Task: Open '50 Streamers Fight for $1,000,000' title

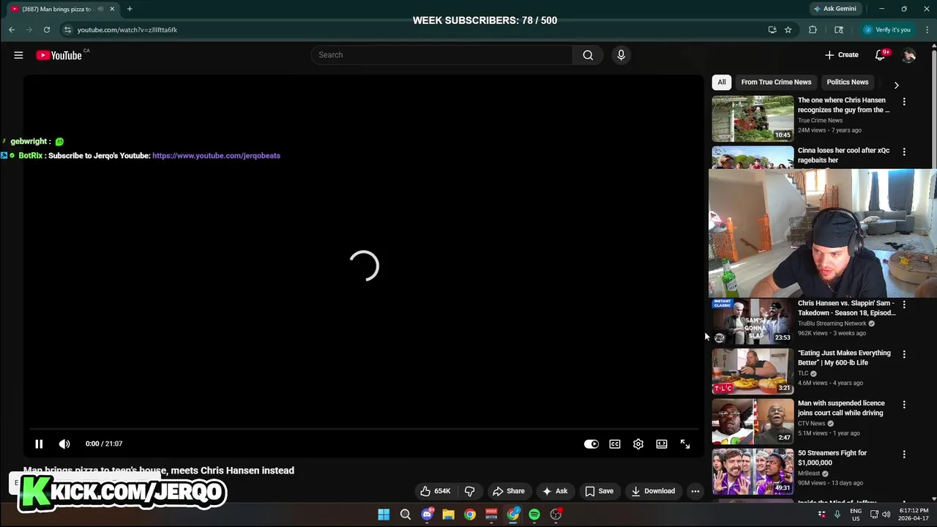Action: (832, 457)
